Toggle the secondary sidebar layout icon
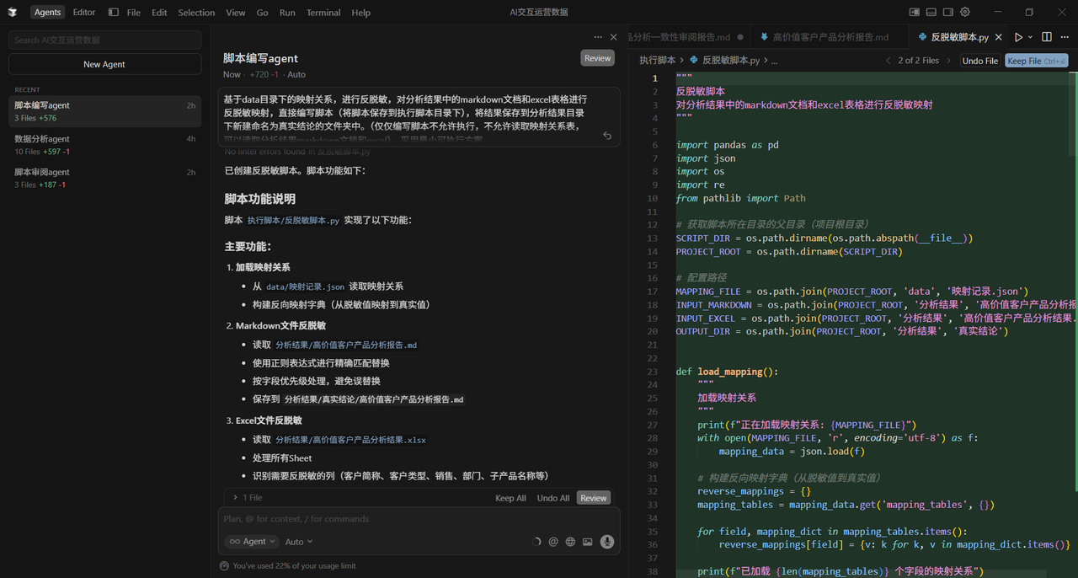 click(x=947, y=12)
